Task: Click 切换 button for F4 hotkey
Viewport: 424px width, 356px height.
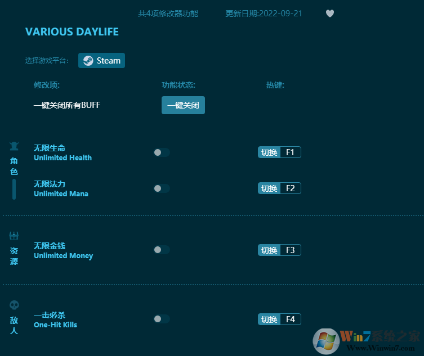Action: pyautogui.click(x=269, y=319)
